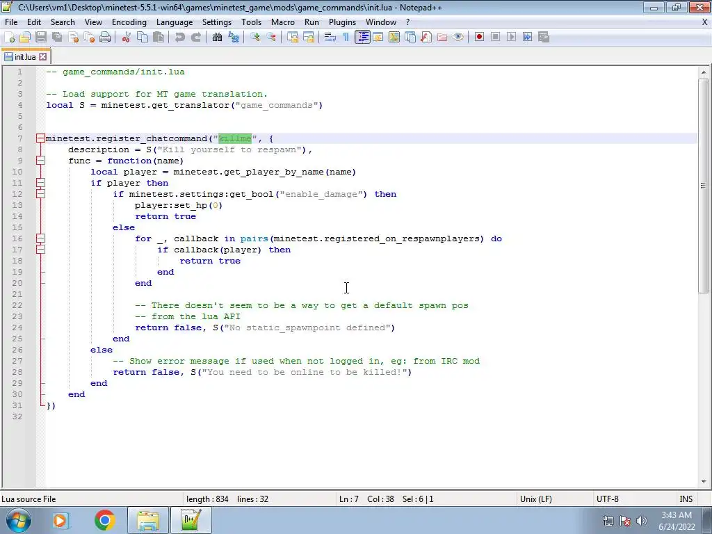This screenshot has height=534, width=712.
Task: Select the init.lua tab
Action: click(x=25, y=57)
